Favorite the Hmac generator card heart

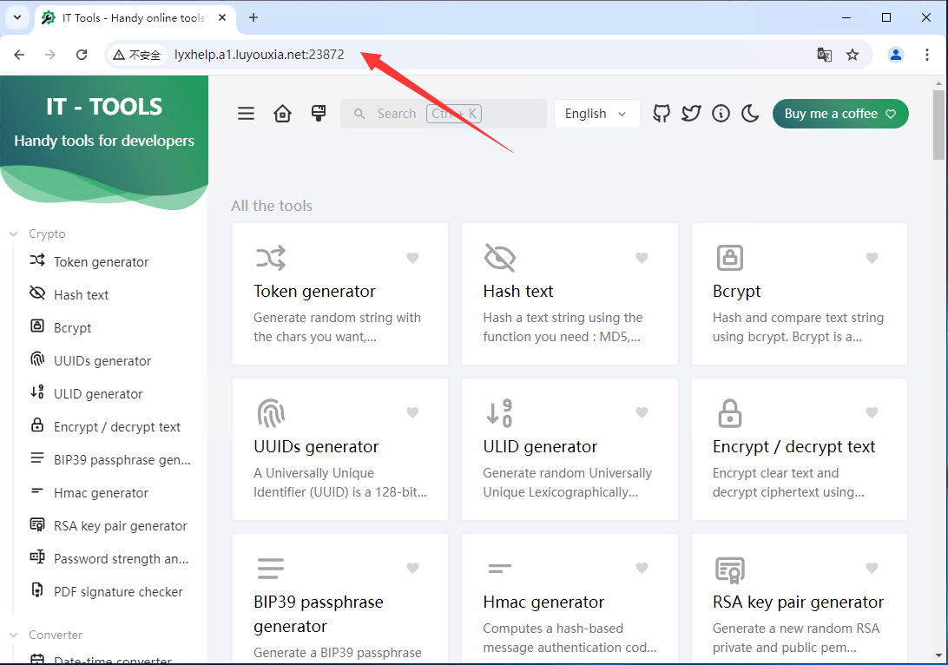coord(642,569)
